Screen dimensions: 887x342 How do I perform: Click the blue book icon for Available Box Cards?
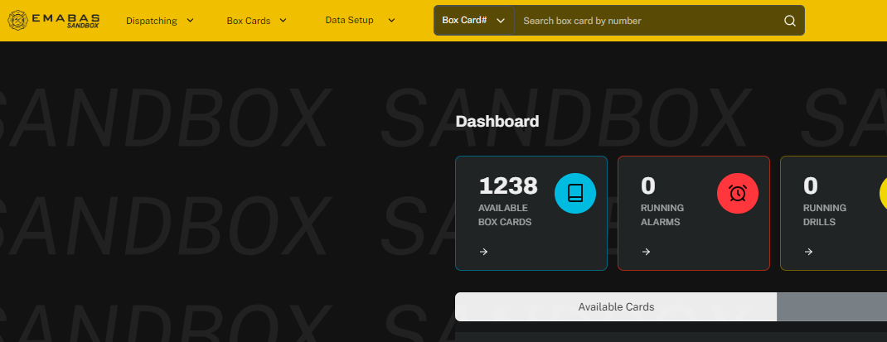point(574,193)
